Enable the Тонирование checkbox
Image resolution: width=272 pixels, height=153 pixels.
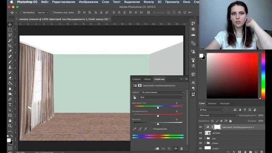click(151, 129)
